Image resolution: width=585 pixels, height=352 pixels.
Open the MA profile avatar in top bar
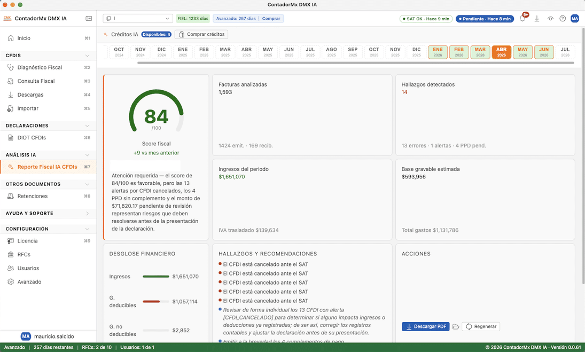(575, 18)
